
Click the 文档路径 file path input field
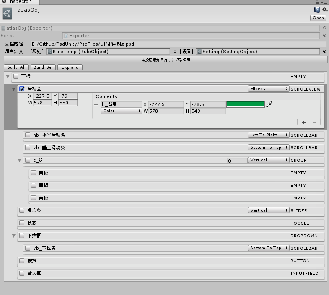[179, 44]
